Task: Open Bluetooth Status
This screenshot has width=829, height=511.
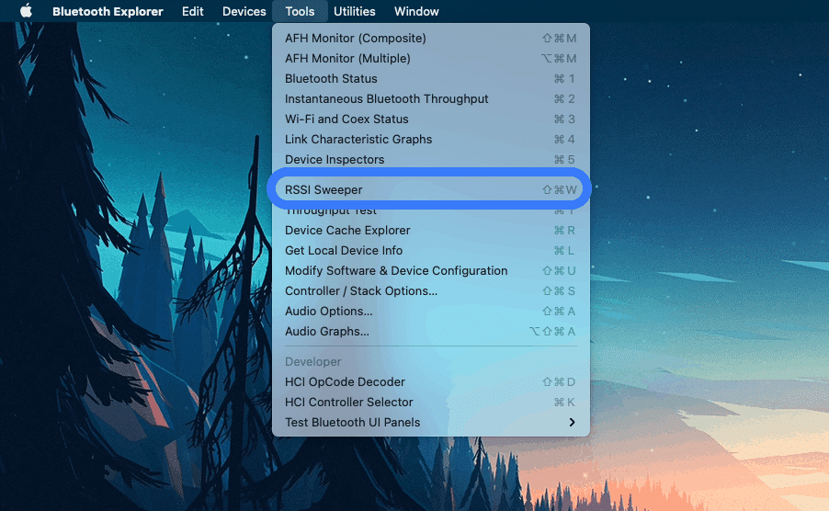Action: (431, 79)
